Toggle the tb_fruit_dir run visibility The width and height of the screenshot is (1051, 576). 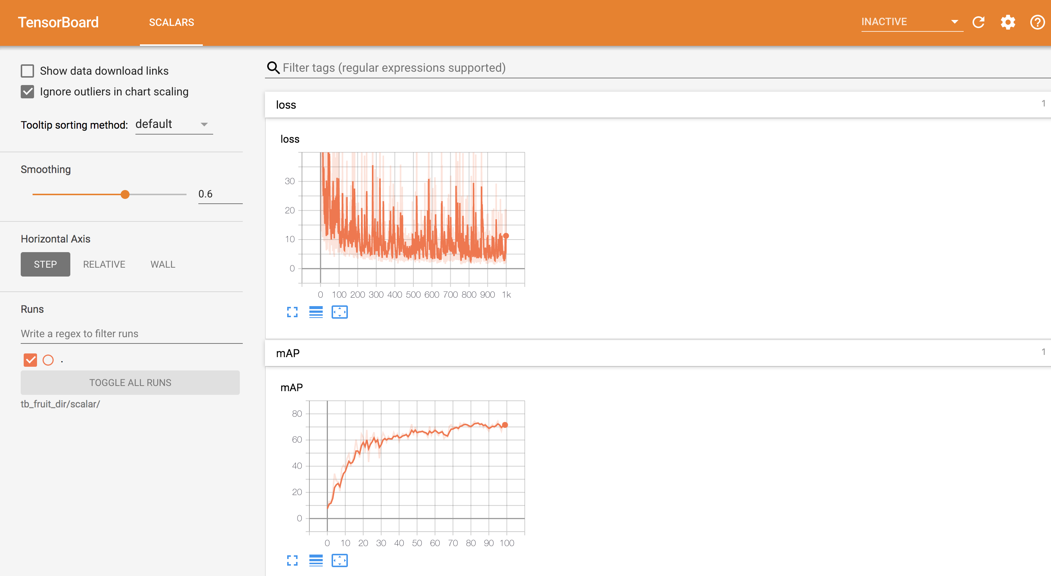coord(30,359)
